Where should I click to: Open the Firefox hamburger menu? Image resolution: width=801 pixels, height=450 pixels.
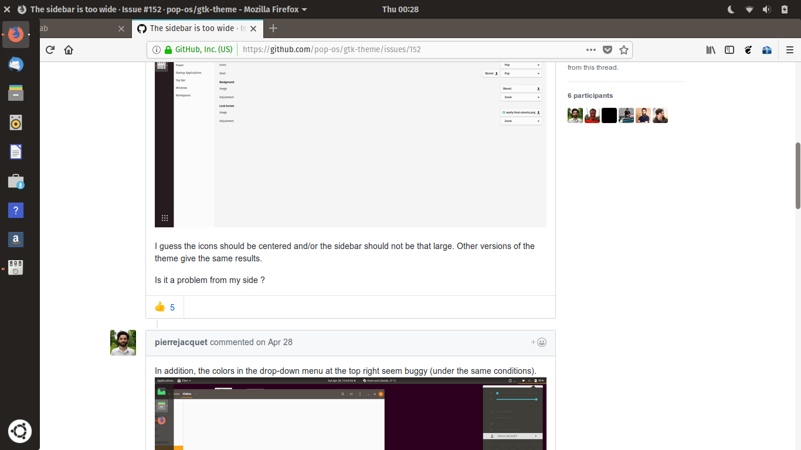pyautogui.click(x=790, y=50)
